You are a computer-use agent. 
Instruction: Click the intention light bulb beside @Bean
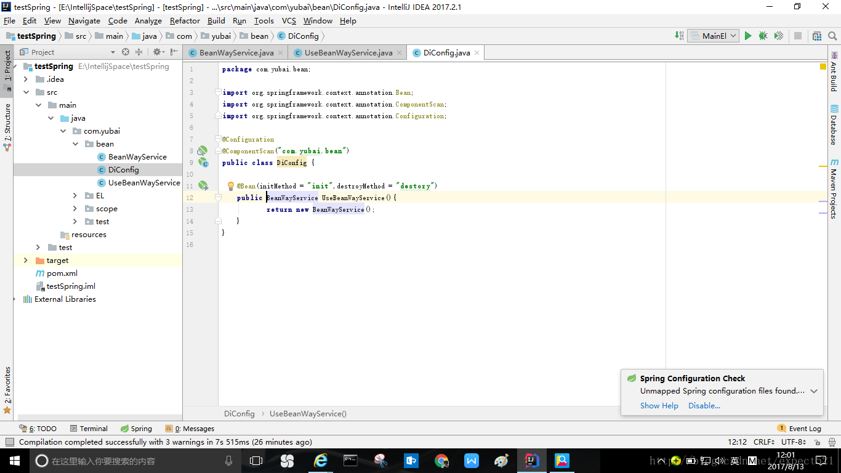click(231, 186)
